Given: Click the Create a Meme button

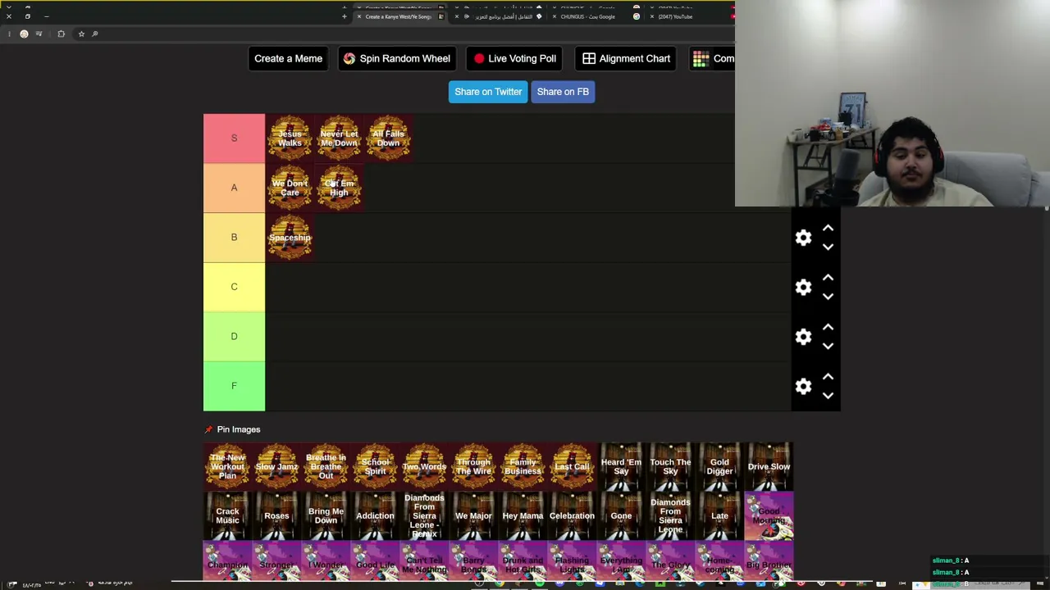Looking at the screenshot, I should [x=288, y=59].
